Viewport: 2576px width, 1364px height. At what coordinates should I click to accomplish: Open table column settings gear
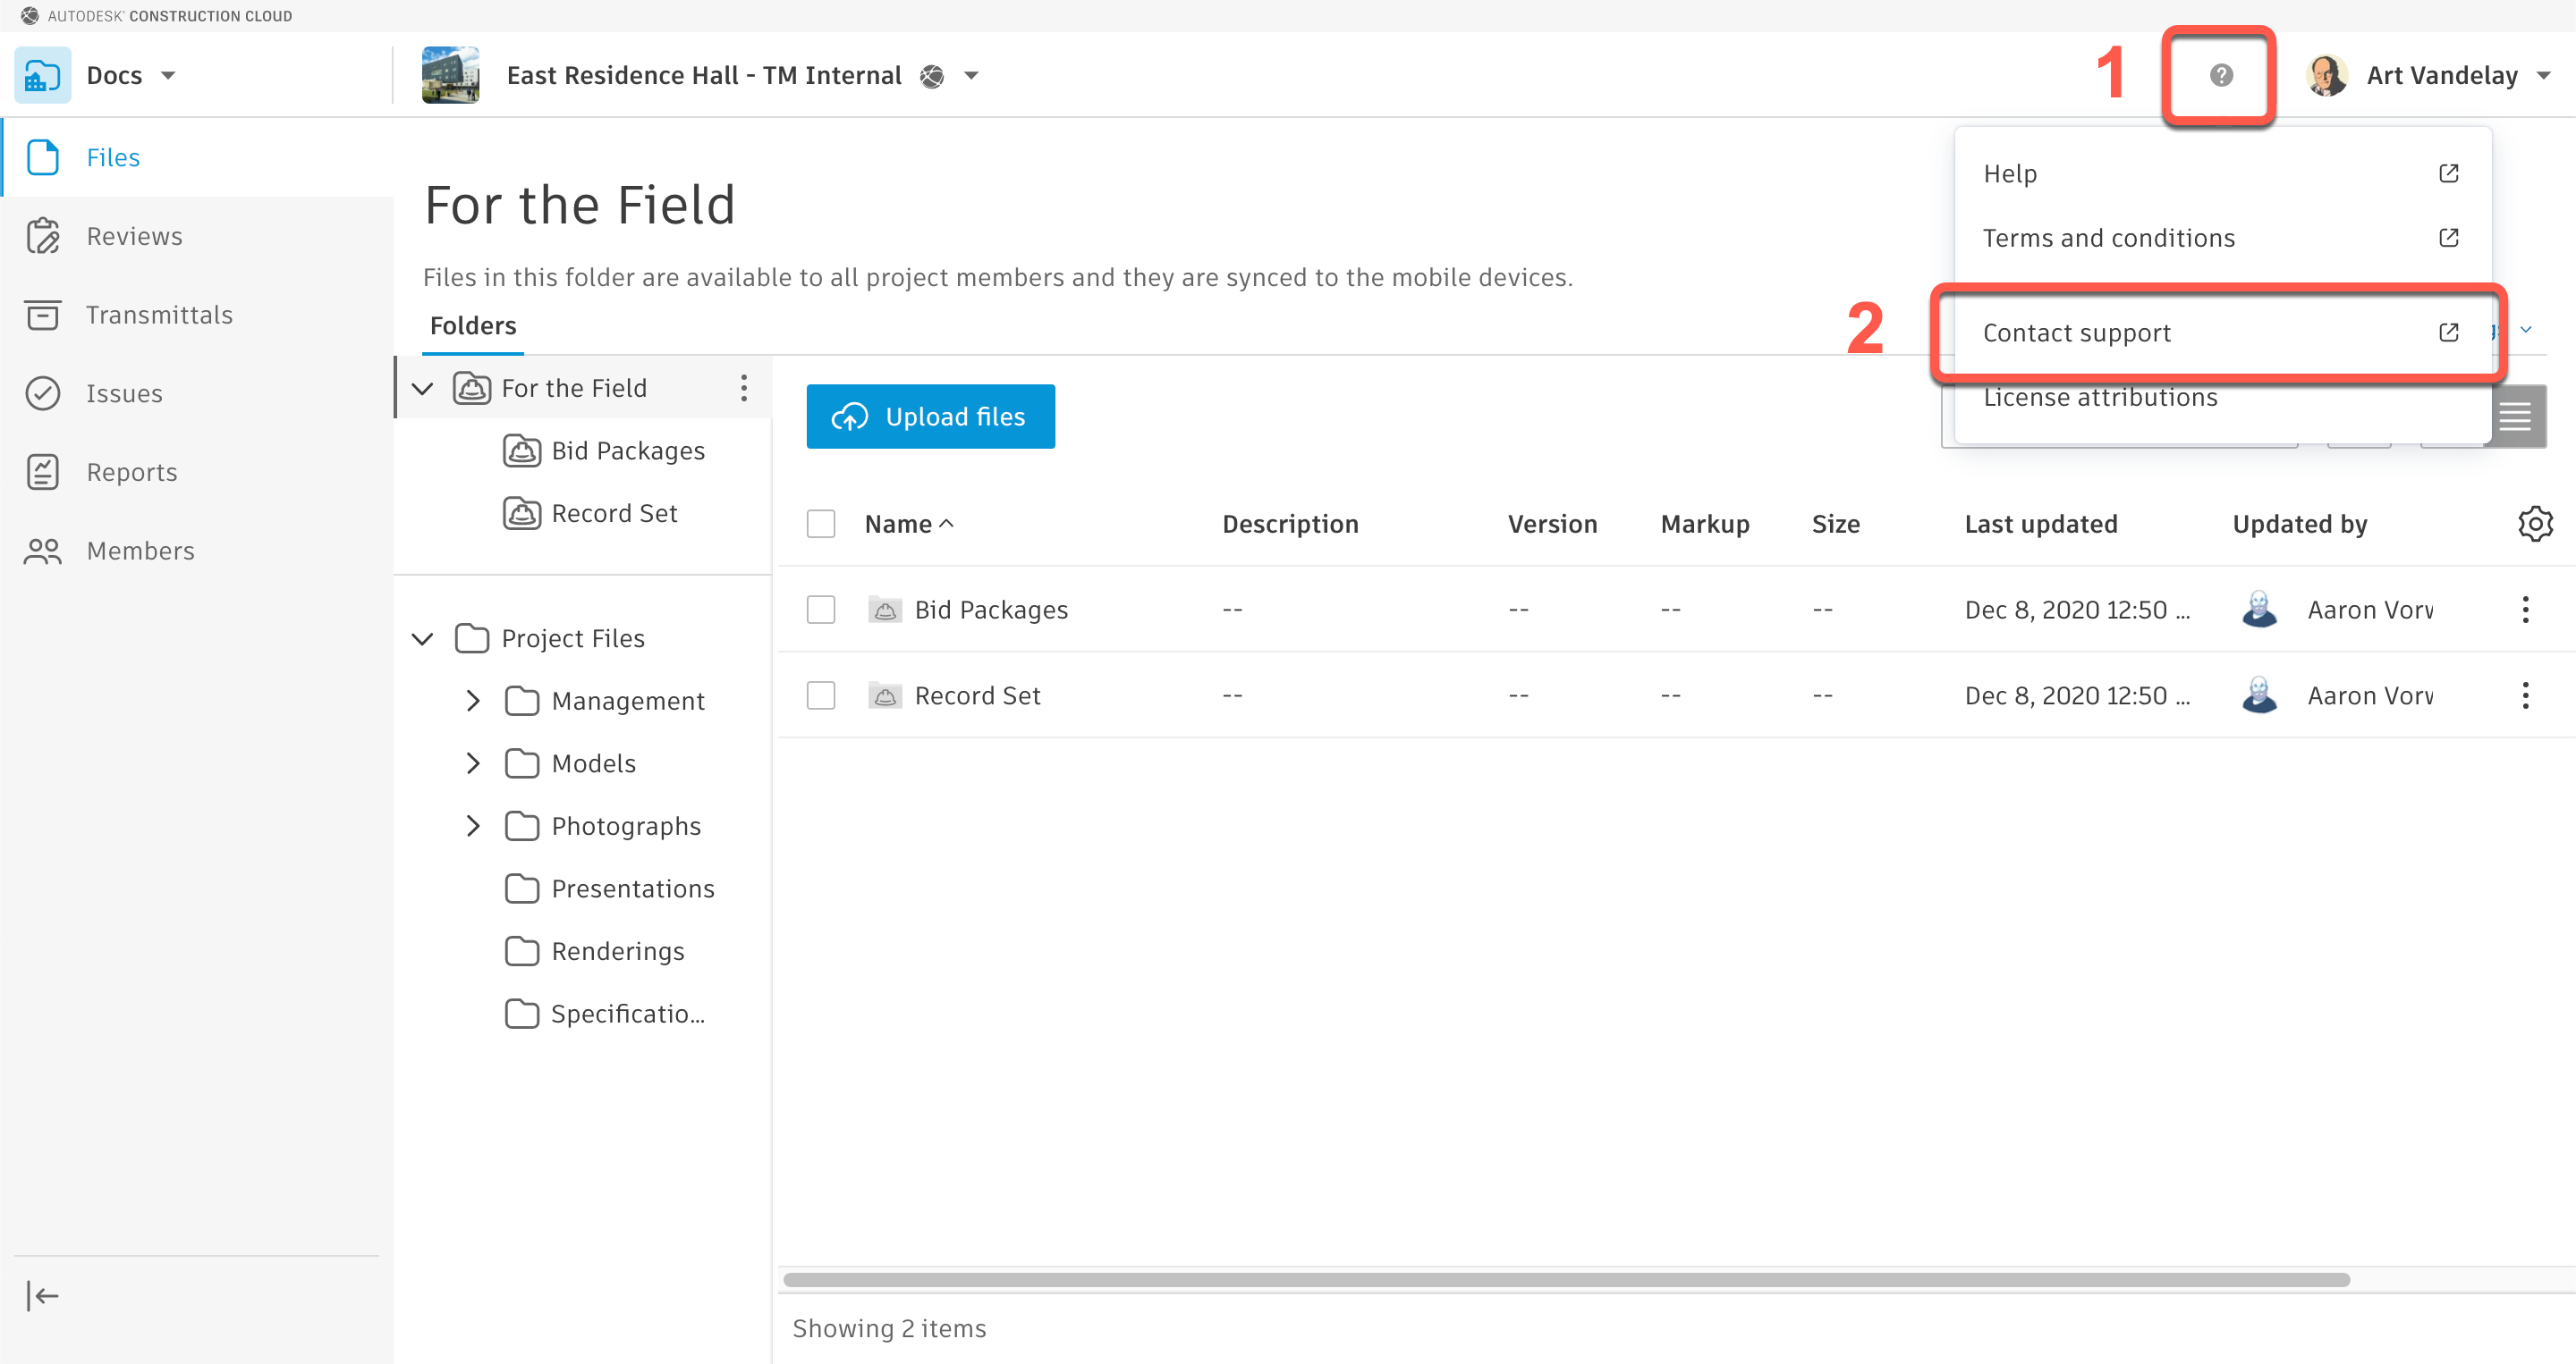pyautogui.click(x=2534, y=525)
